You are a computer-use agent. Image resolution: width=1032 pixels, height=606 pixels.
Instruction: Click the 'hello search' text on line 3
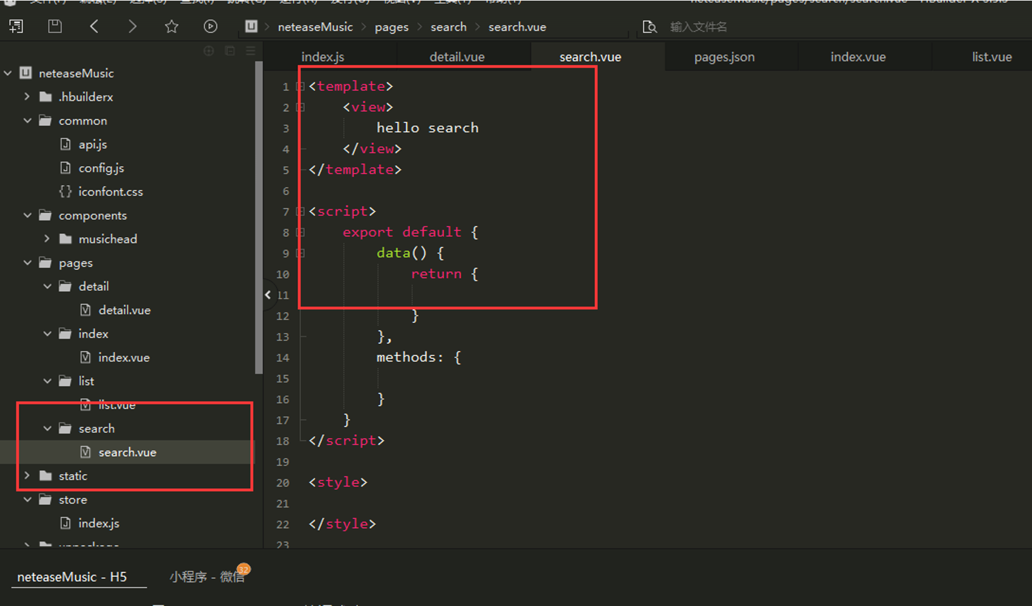(x=427, y=128)
